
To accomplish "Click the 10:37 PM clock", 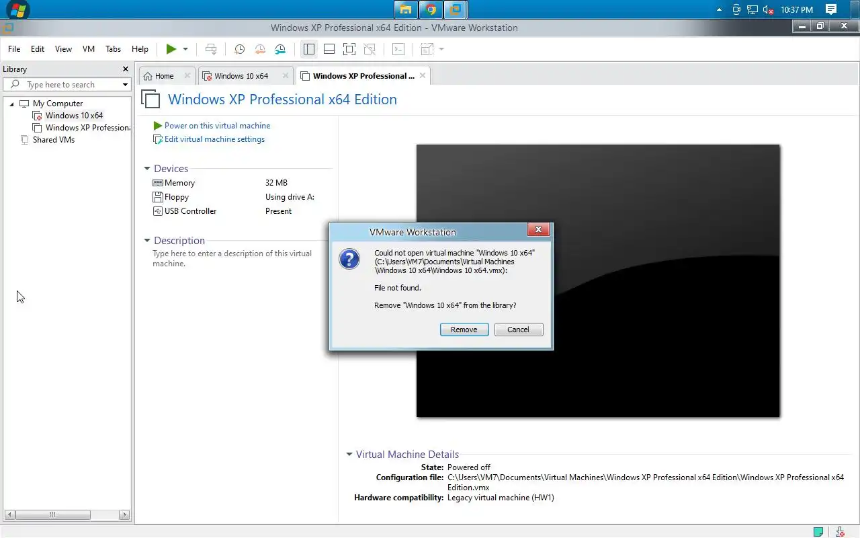I will coord(798,10).
